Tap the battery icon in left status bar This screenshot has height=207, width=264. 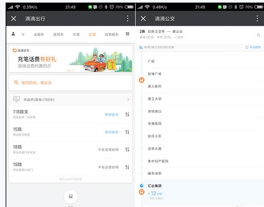pyautogui.click(x=129, y=7)
